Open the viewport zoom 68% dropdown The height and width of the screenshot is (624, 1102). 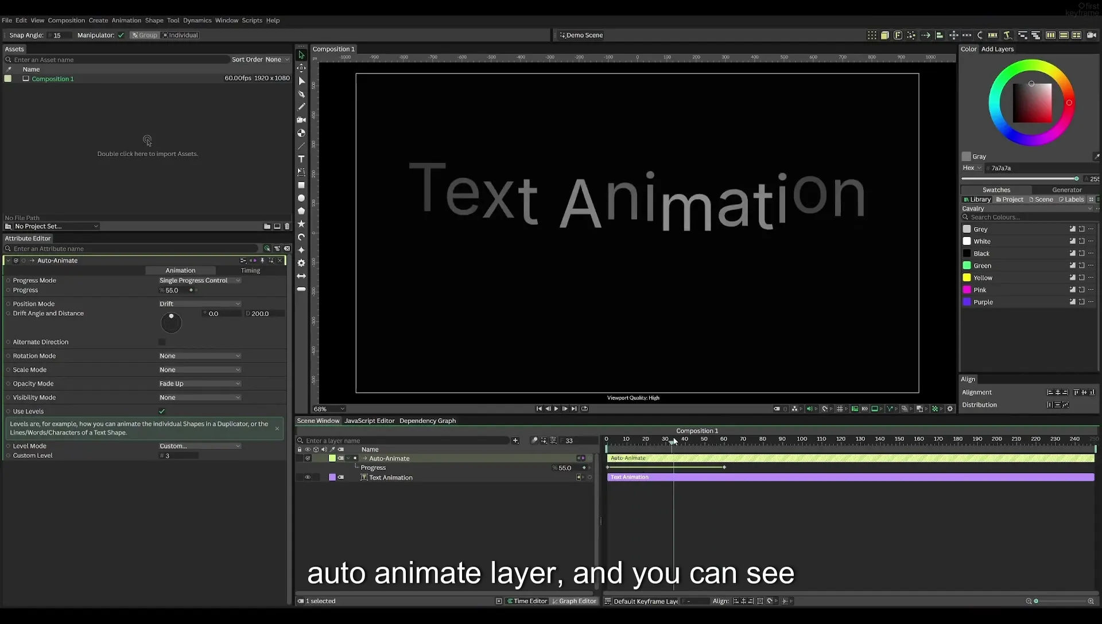tap(329, 409)
